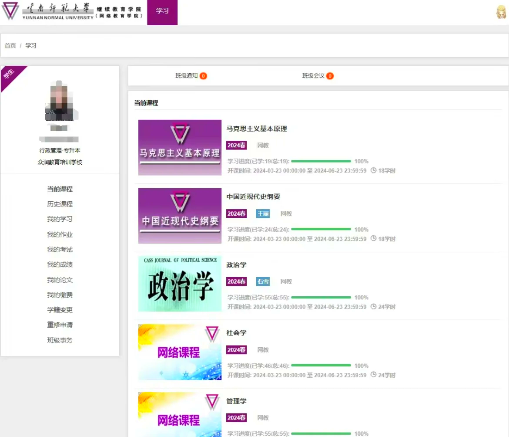Open 学籍变更 in the sidebar
Image resolution: width=509 pixels, height=437 pixels.
[x=60, y=309]
